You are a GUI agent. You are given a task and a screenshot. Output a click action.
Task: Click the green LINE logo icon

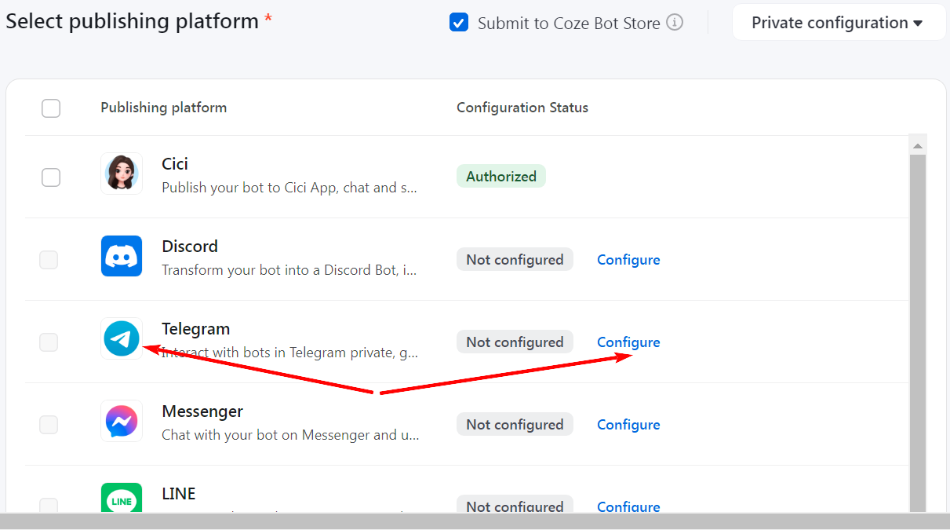click(122, 499)
